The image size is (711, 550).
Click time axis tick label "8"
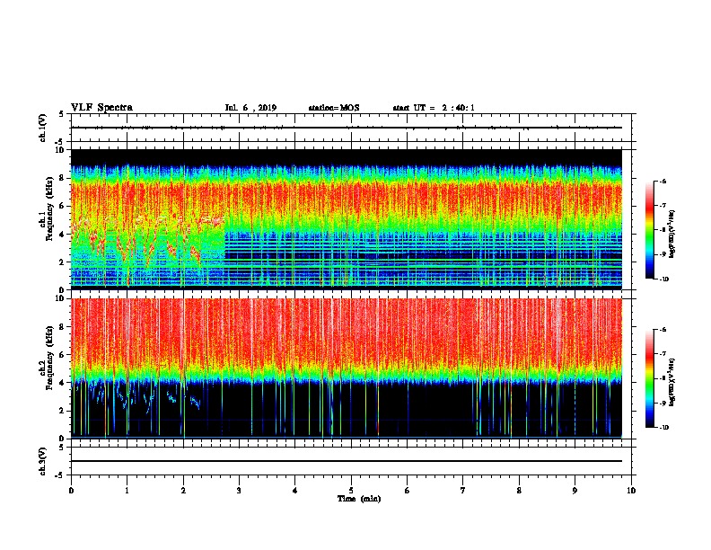519,491
